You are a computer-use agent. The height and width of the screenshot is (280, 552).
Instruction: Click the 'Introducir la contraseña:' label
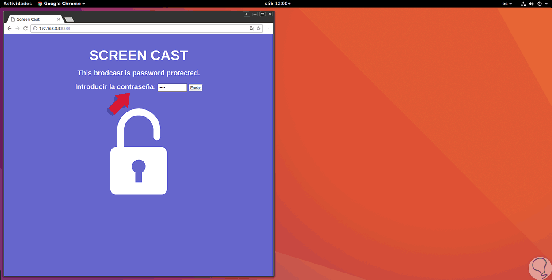[x=115, y=87]
